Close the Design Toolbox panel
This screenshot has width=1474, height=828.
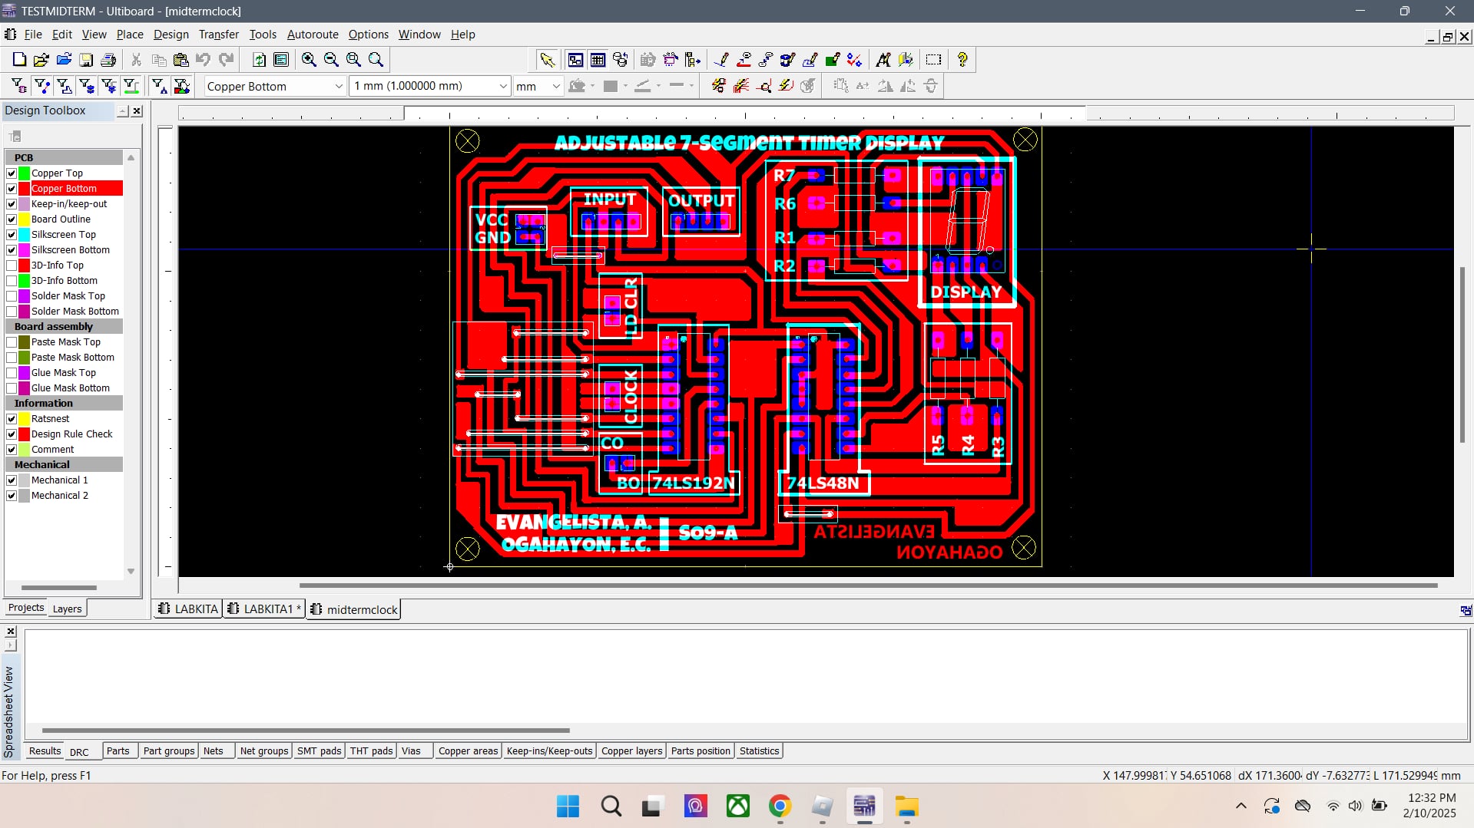point(137,111)
